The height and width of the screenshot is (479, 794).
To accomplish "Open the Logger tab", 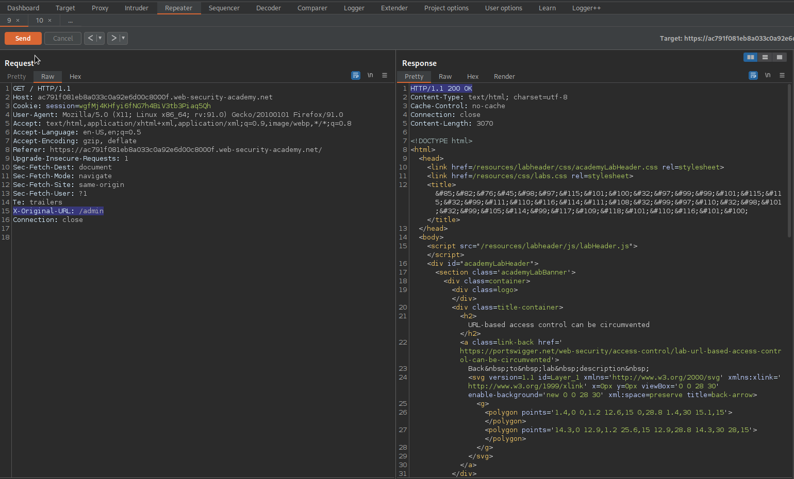I will pos(354,8).
